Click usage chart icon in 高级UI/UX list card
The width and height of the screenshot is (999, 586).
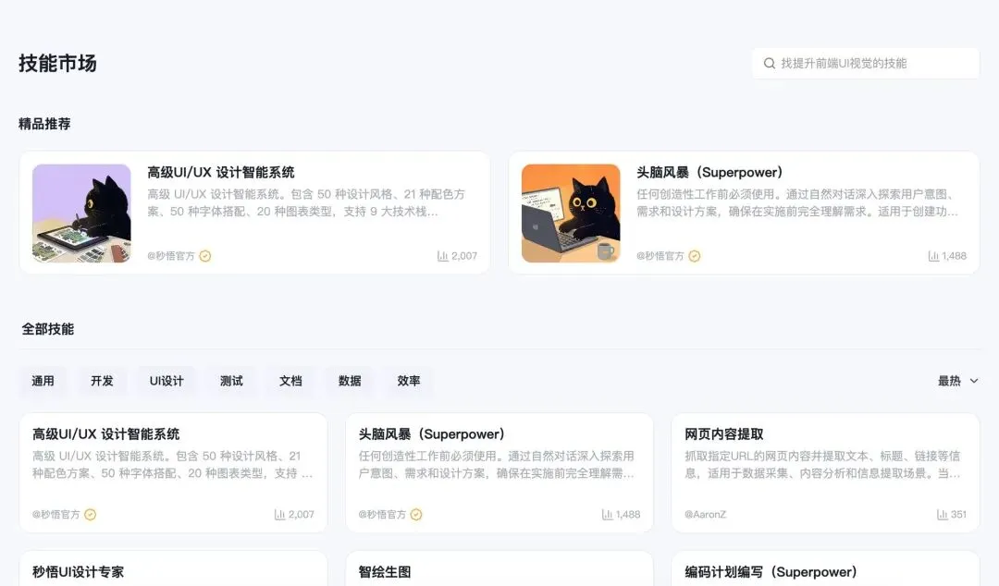[279, 515]
